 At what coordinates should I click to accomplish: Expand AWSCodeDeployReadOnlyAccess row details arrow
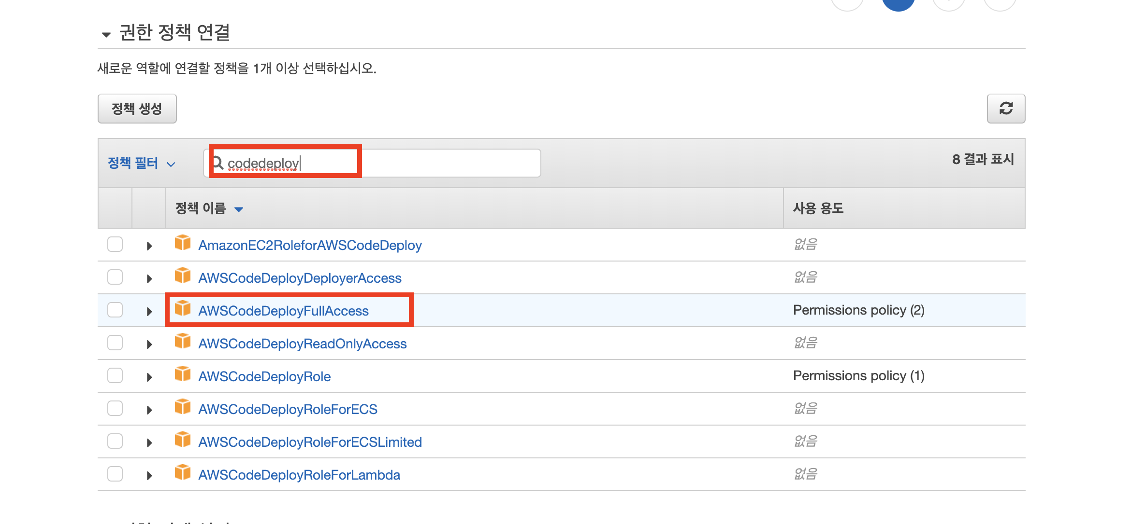149,345
